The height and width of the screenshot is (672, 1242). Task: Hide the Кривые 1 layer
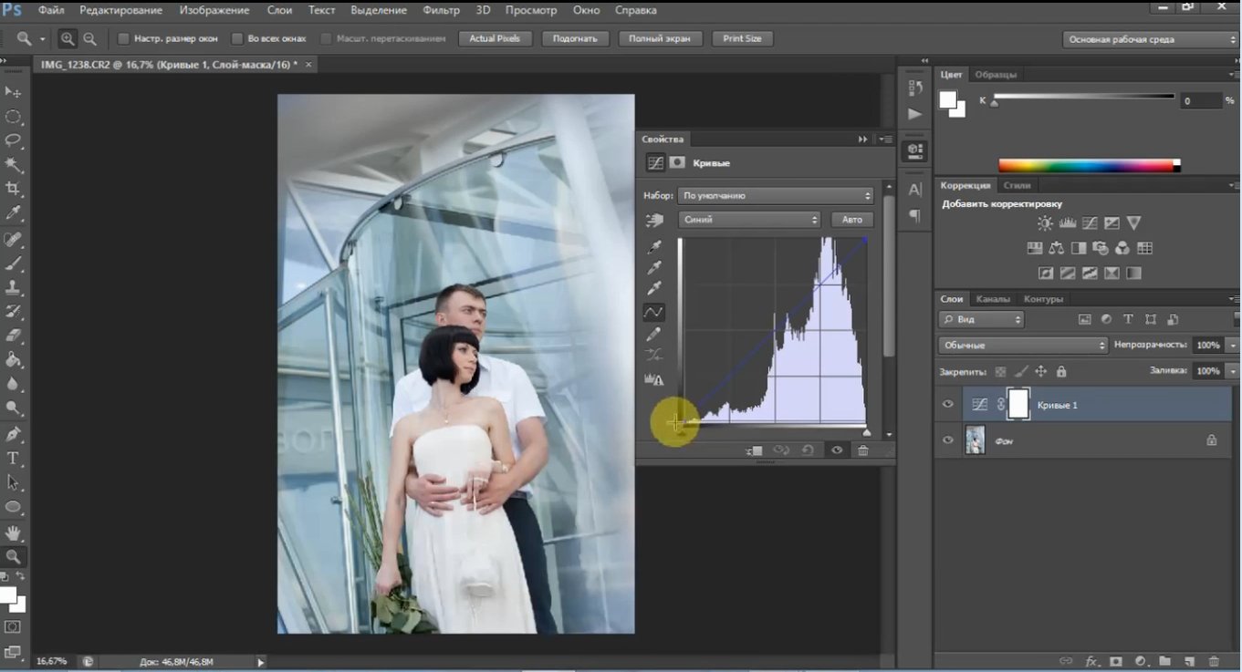pyautogui.click(x=948, y=404)
